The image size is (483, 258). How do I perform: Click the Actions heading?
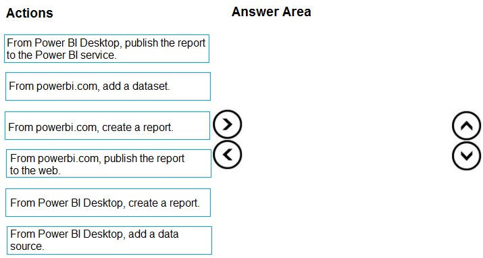click(x=30, y=13)
